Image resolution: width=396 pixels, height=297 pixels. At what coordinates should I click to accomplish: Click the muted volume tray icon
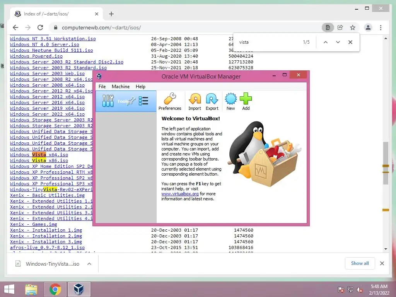360,290
